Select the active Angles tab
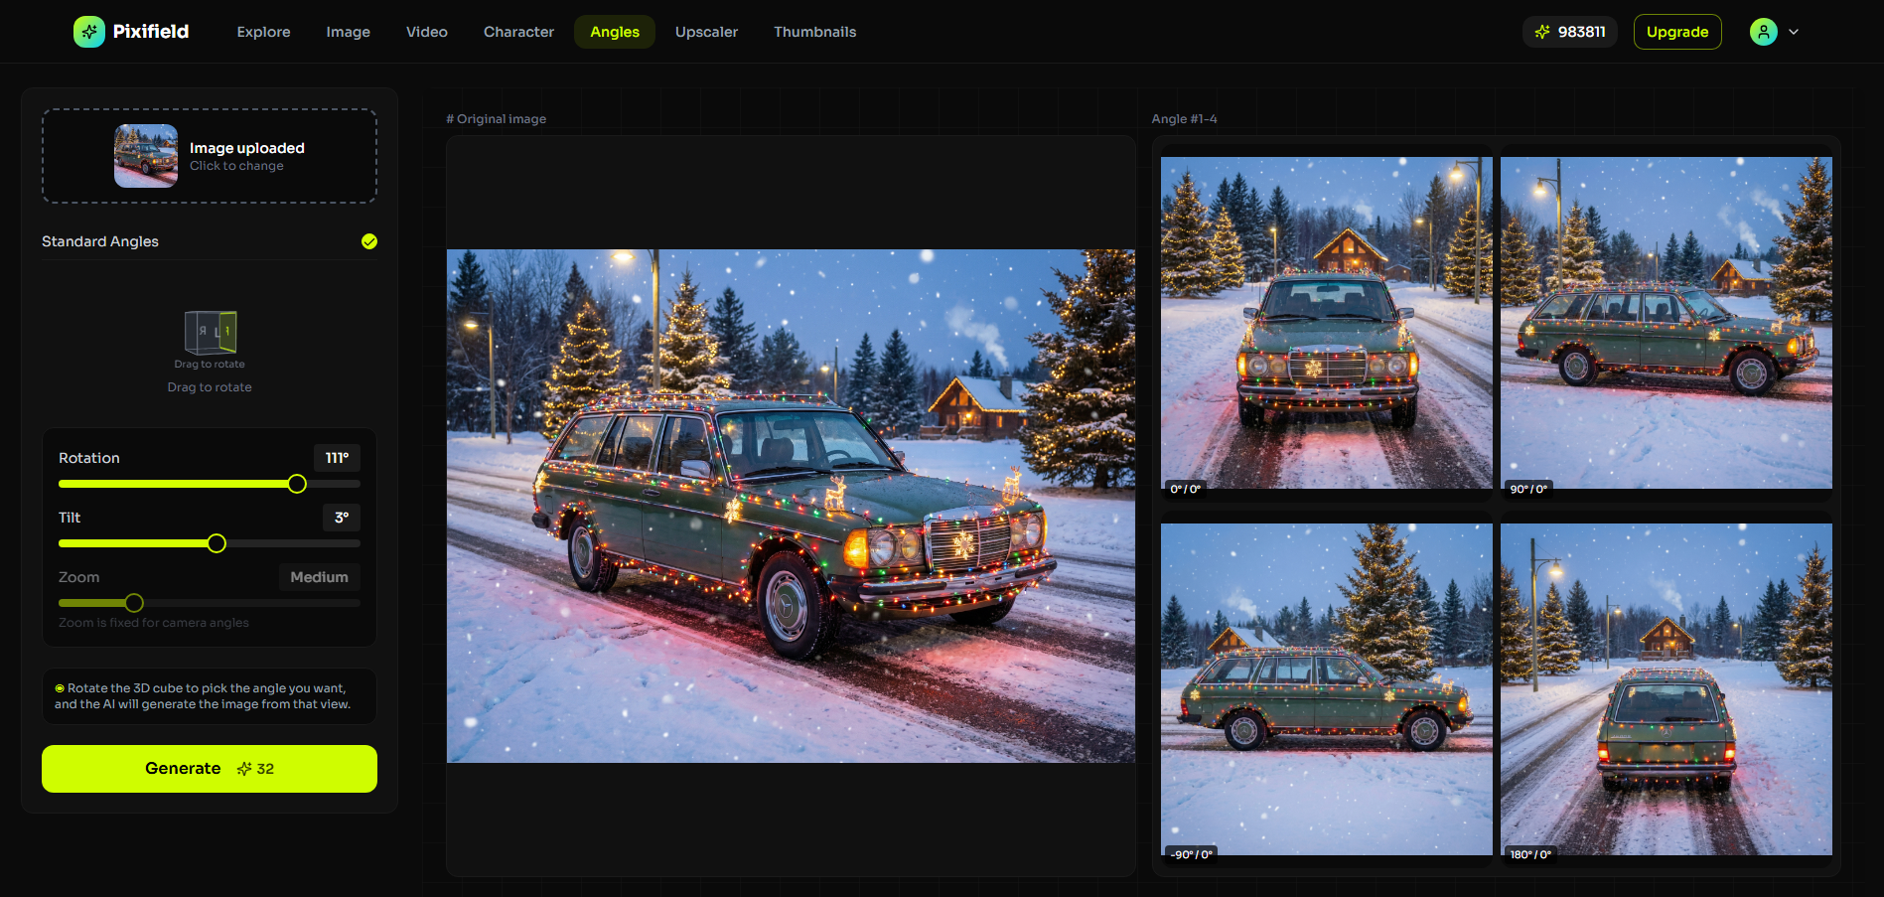The height and width of the screenshot is (897, 1884). [614, 31]
